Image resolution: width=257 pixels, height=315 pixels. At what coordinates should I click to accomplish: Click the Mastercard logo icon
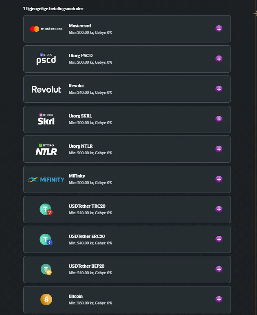(x=46, y=29)
